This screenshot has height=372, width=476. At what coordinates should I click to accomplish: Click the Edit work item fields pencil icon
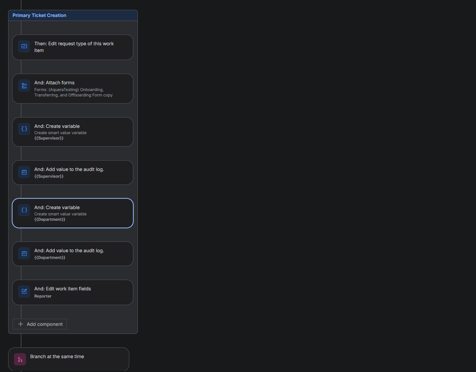(24, 291)
